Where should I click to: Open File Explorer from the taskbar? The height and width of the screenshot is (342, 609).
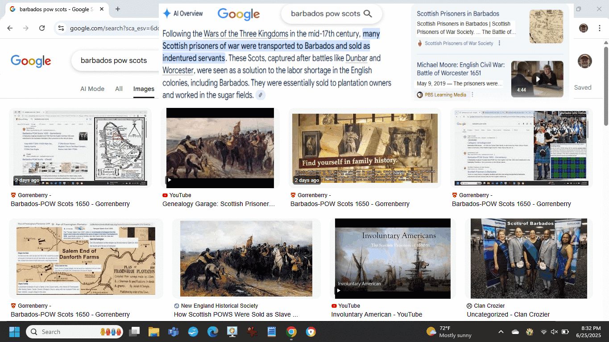click(x=153, y=332)
